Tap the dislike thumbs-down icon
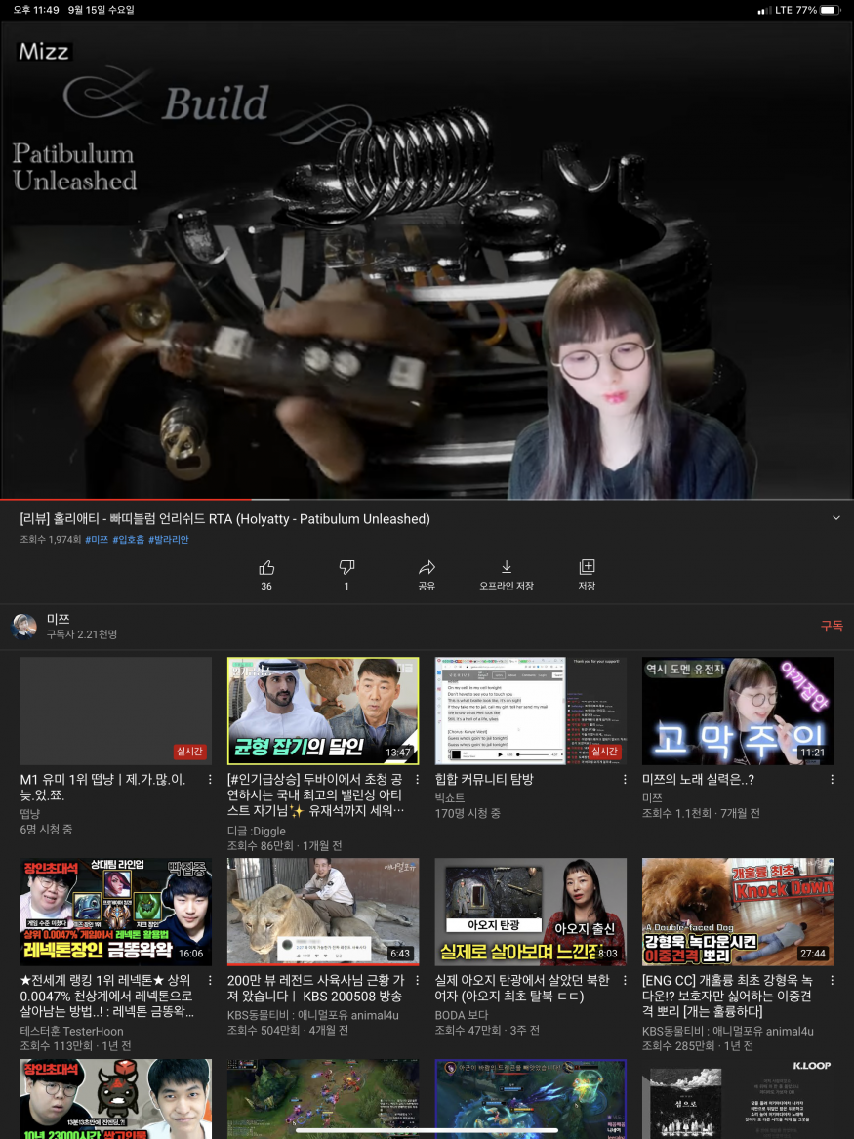854x1139 pixels. 346,567
